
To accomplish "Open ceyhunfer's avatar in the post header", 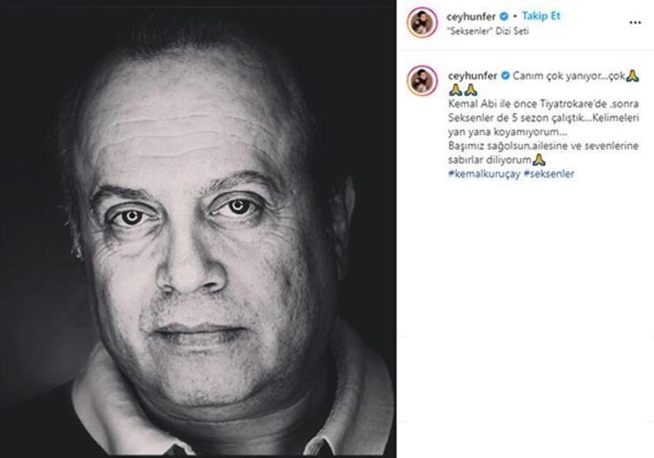I will tap(422, 22).
